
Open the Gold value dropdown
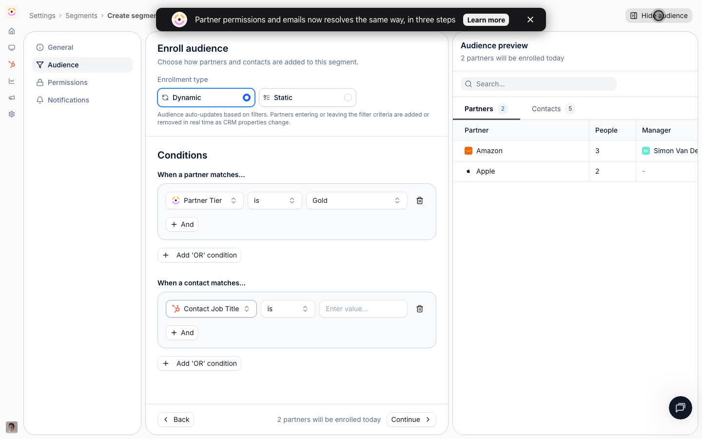tap(357, 200)
